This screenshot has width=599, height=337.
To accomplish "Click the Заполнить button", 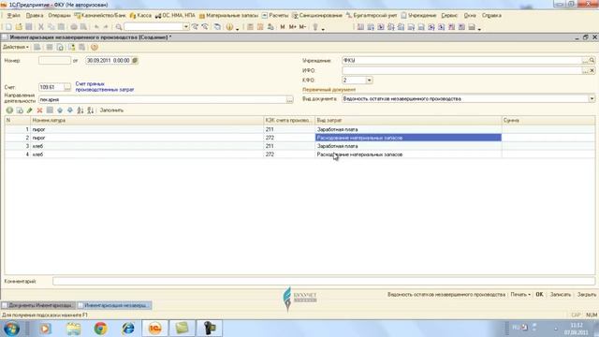I will pos(111,110).
